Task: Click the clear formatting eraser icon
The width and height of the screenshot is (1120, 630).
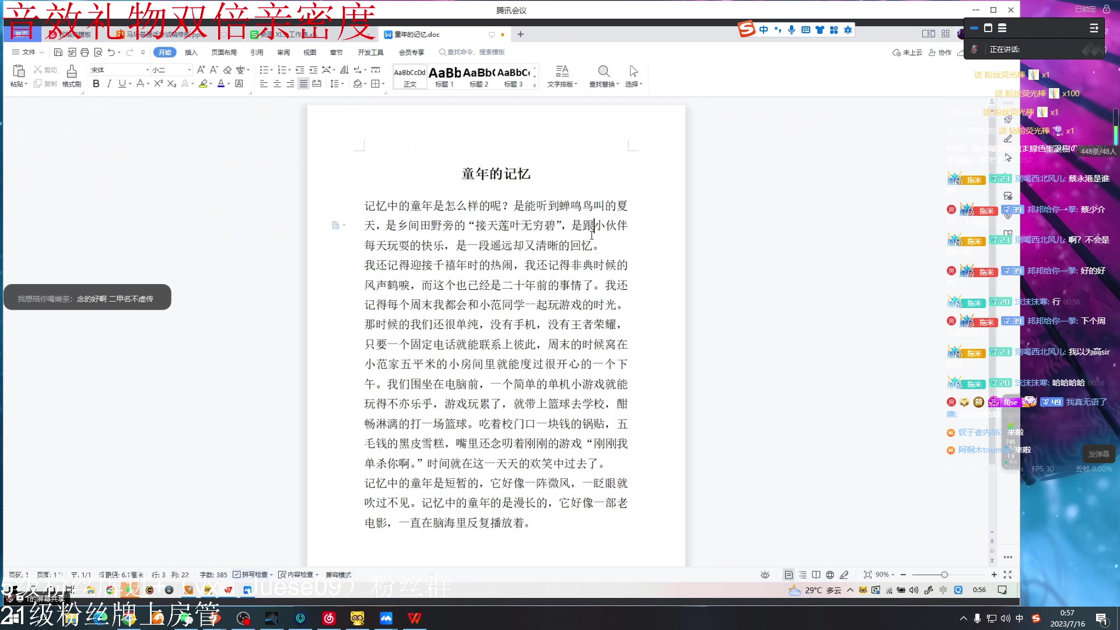Action: point(228,70)
